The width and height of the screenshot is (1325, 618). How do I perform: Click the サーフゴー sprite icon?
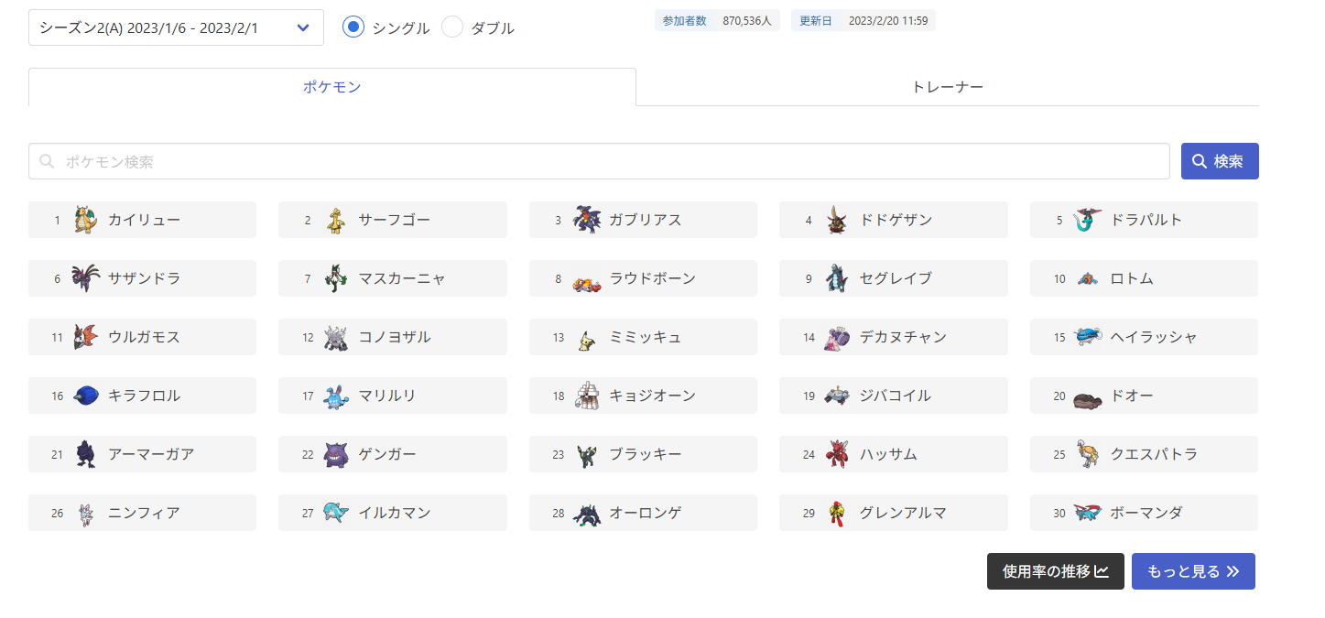[336, 220]
